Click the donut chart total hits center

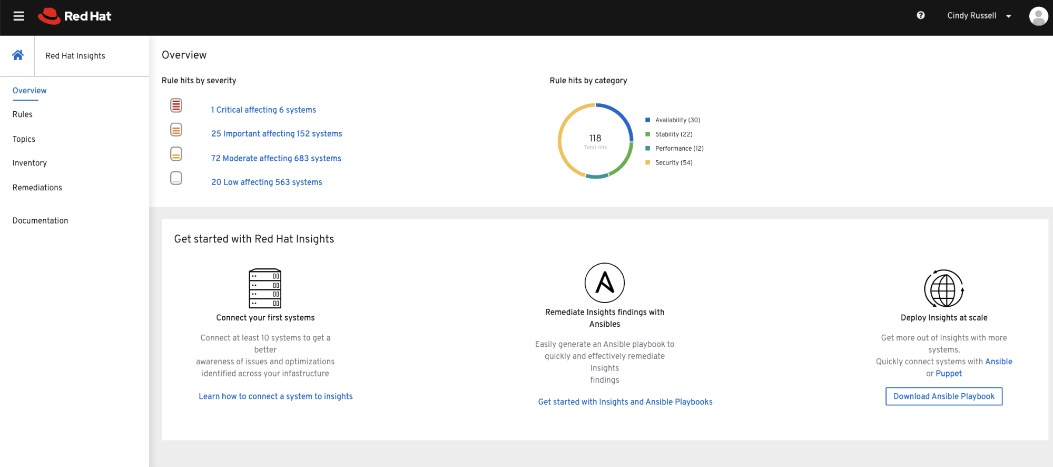pos(595,141)
